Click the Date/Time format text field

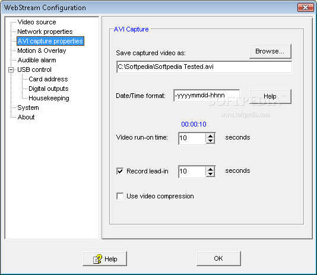[207, 95]
